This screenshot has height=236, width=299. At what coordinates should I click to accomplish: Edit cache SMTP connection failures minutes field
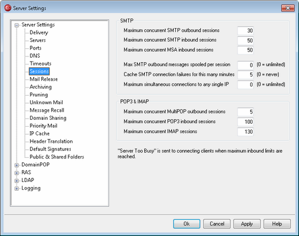[x=246, y=74]
